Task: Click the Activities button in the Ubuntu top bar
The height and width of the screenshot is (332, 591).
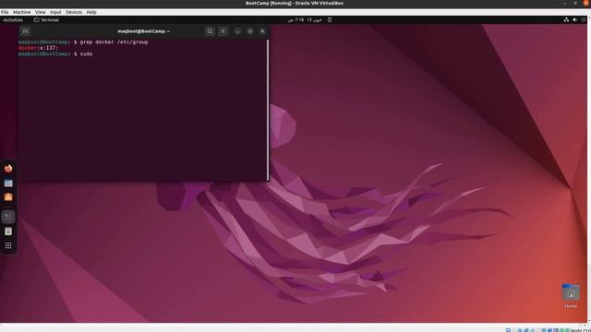Action: pyautogui.click(x=13, y=20)
